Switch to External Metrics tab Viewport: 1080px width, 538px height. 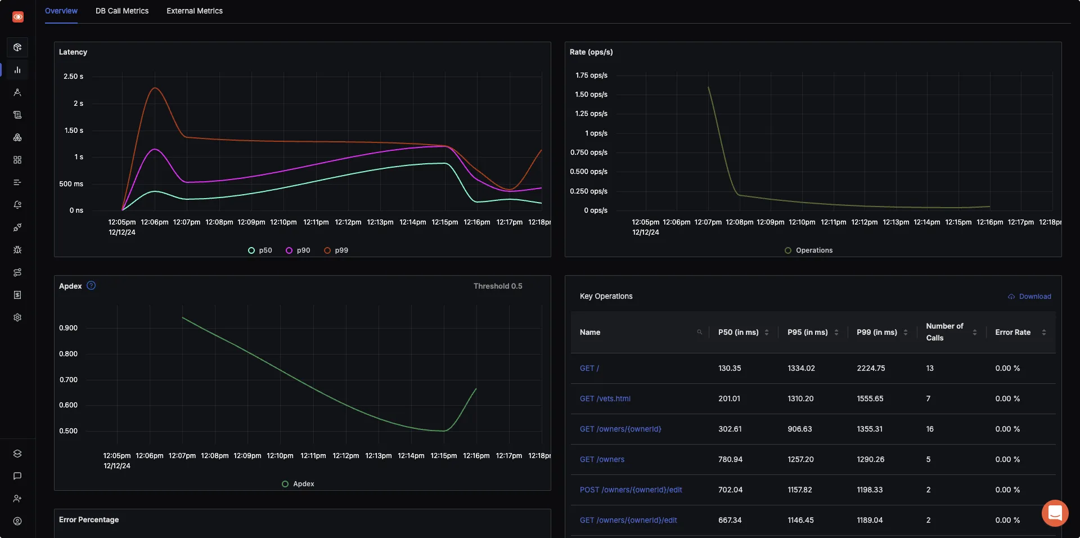click(195, 11)
